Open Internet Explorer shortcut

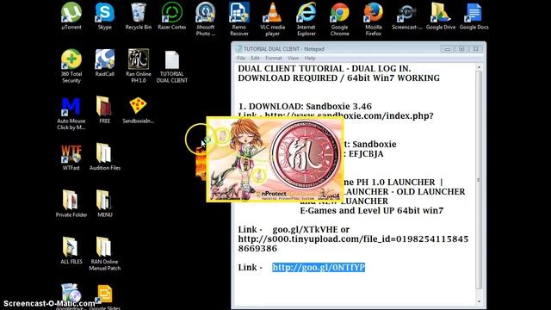click(306, 19)
